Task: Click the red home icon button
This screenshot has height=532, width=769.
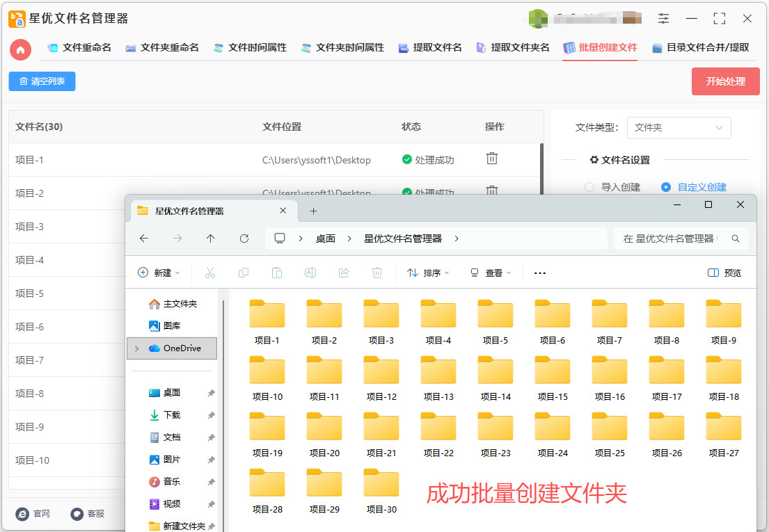Action: [x=20, y=49]
